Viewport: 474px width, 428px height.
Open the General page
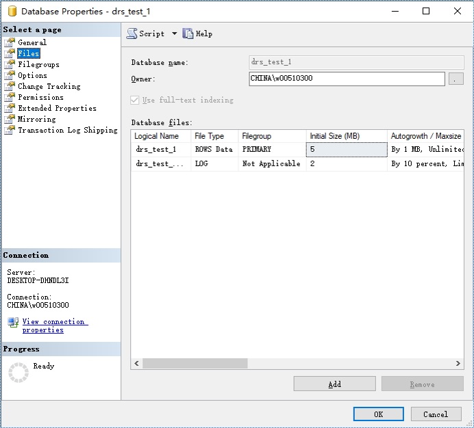point(32,42)
